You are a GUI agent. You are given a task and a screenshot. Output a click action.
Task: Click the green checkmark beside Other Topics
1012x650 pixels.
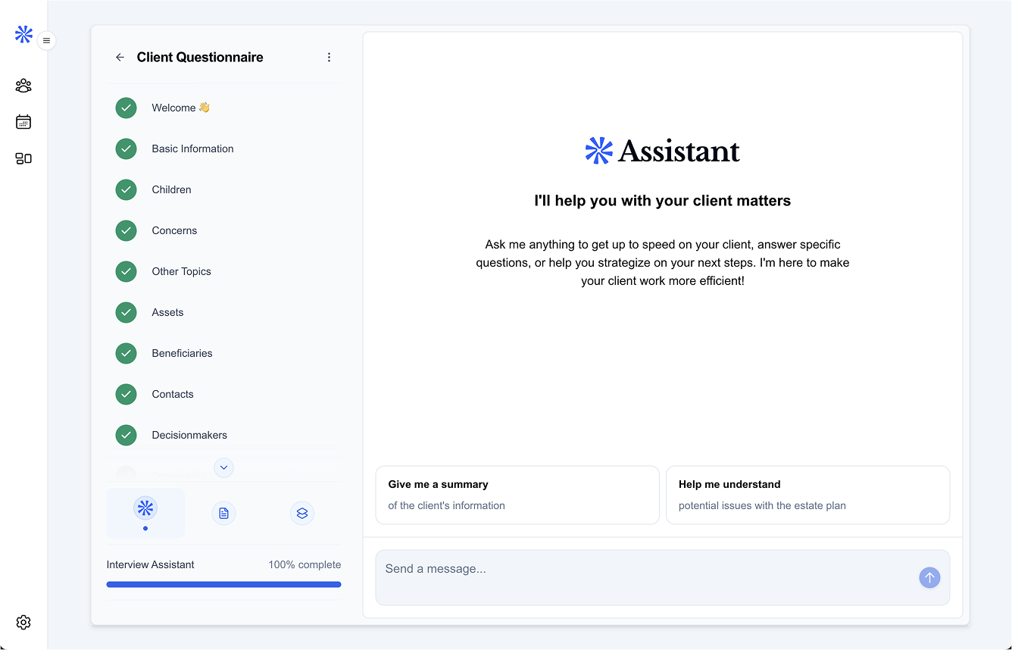pos(126,271)
